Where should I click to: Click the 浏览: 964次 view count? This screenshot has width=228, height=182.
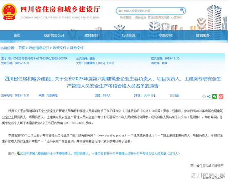coord(103,95)
